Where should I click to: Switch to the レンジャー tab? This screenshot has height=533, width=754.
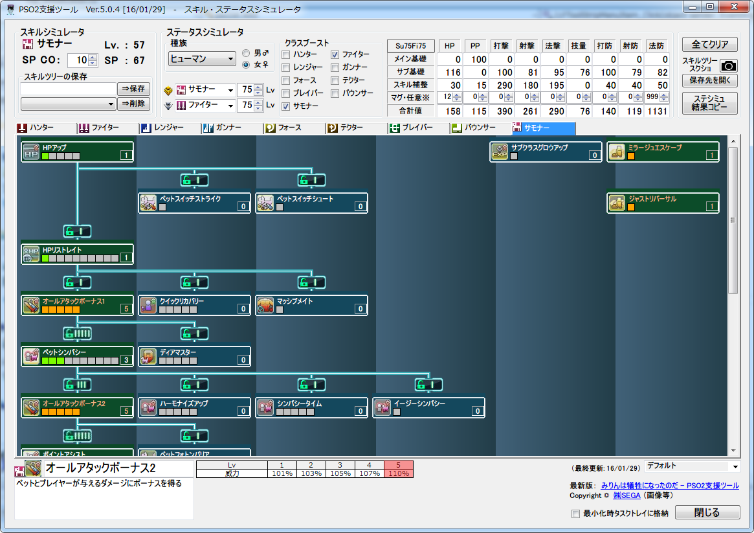tap(171, 128)
